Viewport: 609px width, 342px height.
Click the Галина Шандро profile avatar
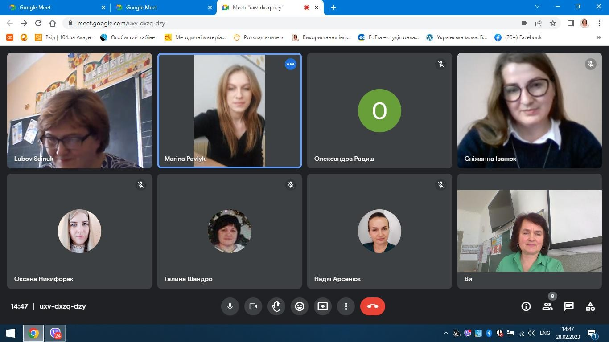(x=230, y=231)
